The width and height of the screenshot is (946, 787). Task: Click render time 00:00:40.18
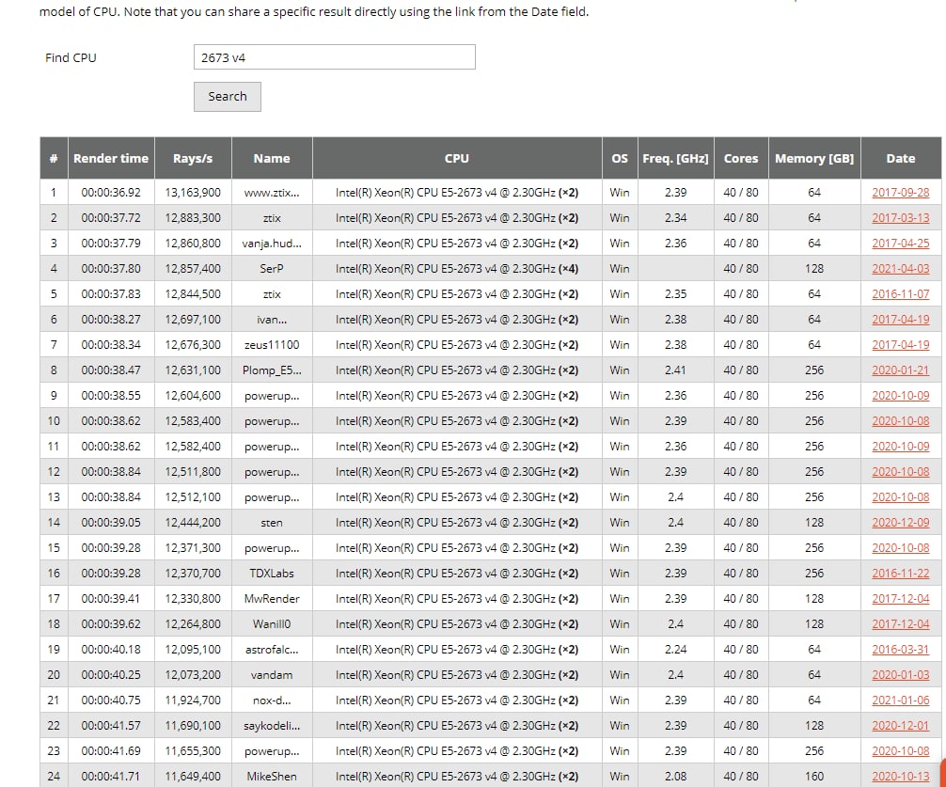tap(111, 649)
